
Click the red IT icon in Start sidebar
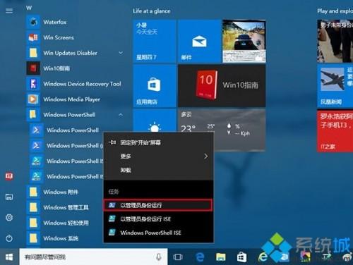(9, 176)
